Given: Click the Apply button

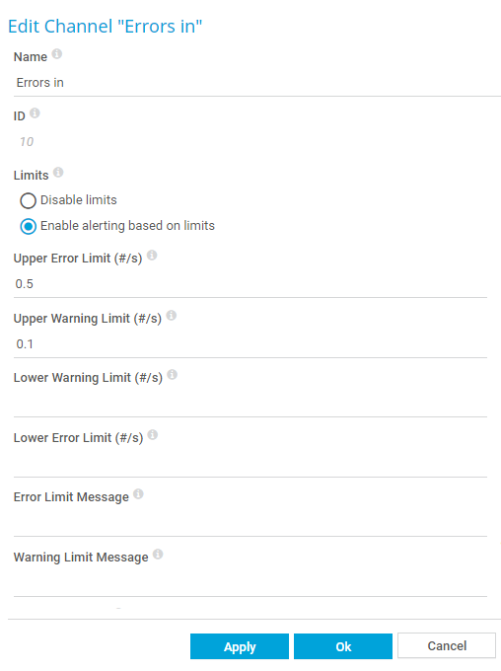Looking at the screenshot, I should click(240, 646).
